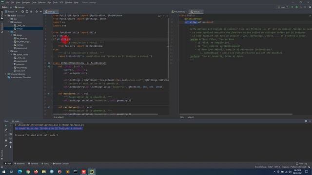
Task: Open Firefox from taskbar
Action: [36, 172]
